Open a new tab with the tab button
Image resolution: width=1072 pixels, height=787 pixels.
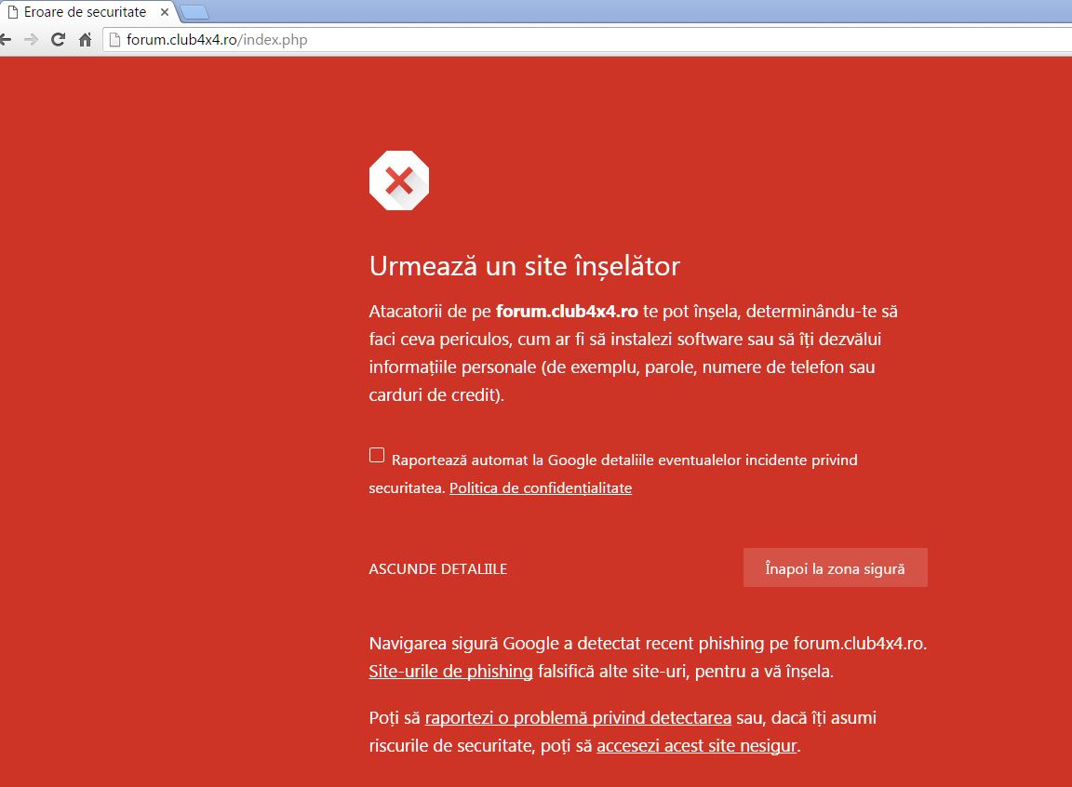(194, 12)
